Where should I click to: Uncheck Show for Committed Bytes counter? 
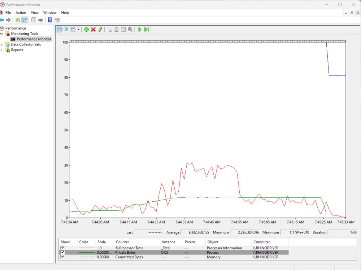click(62, 257)
